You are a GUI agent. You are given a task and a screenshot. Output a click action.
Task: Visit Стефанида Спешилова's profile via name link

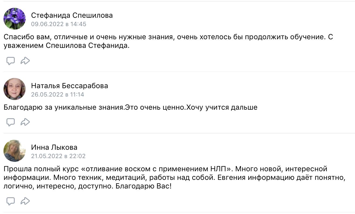coord(72,15)
